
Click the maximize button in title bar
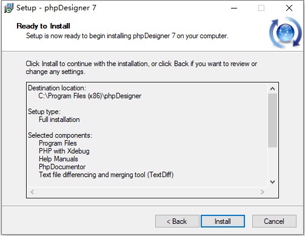point(261,8)
